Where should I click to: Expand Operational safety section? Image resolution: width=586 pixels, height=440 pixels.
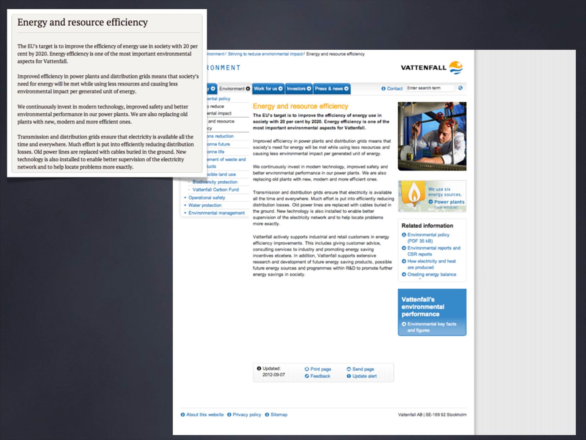207,198
